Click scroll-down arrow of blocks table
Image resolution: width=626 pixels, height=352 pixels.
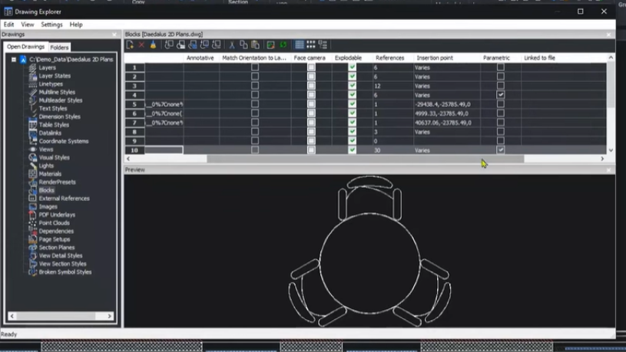(611, 150)
